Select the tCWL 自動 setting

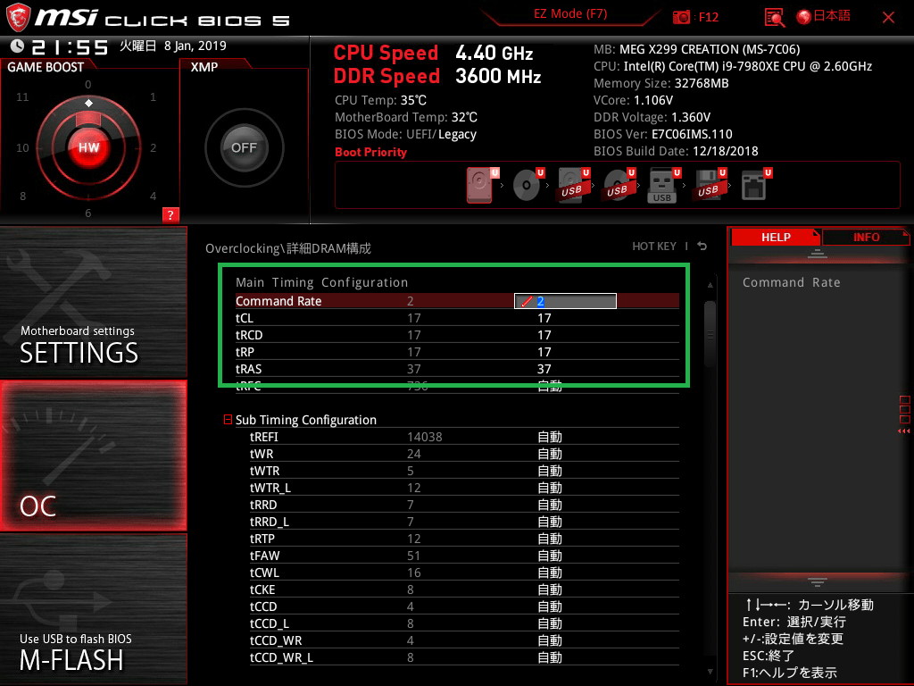click(550, 573)
